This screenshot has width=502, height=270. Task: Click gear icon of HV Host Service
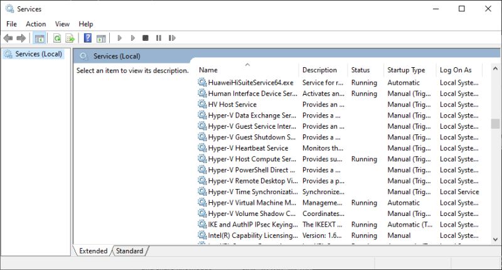[202, 104]
